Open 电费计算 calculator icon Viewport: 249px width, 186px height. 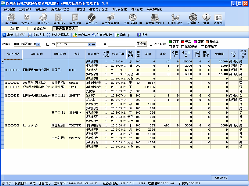pyautogui.click(x=75, y=19)
